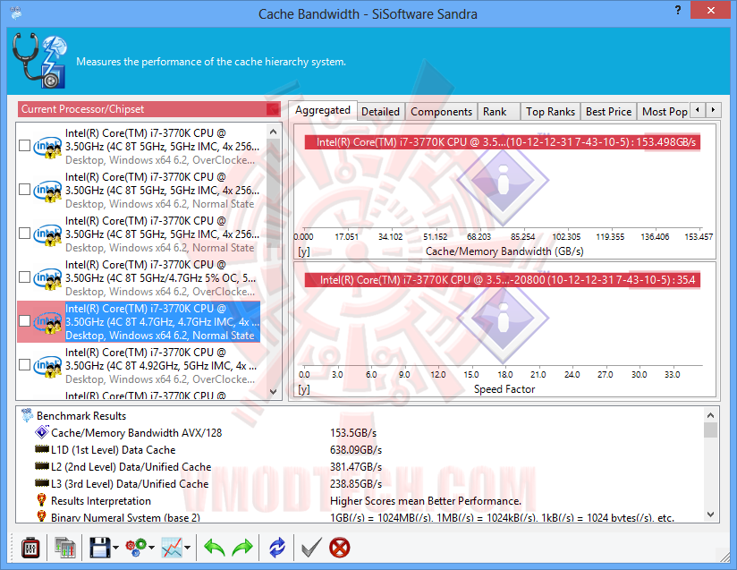
Task: Click the stethoscope header icon
Action: pos(39,60)
